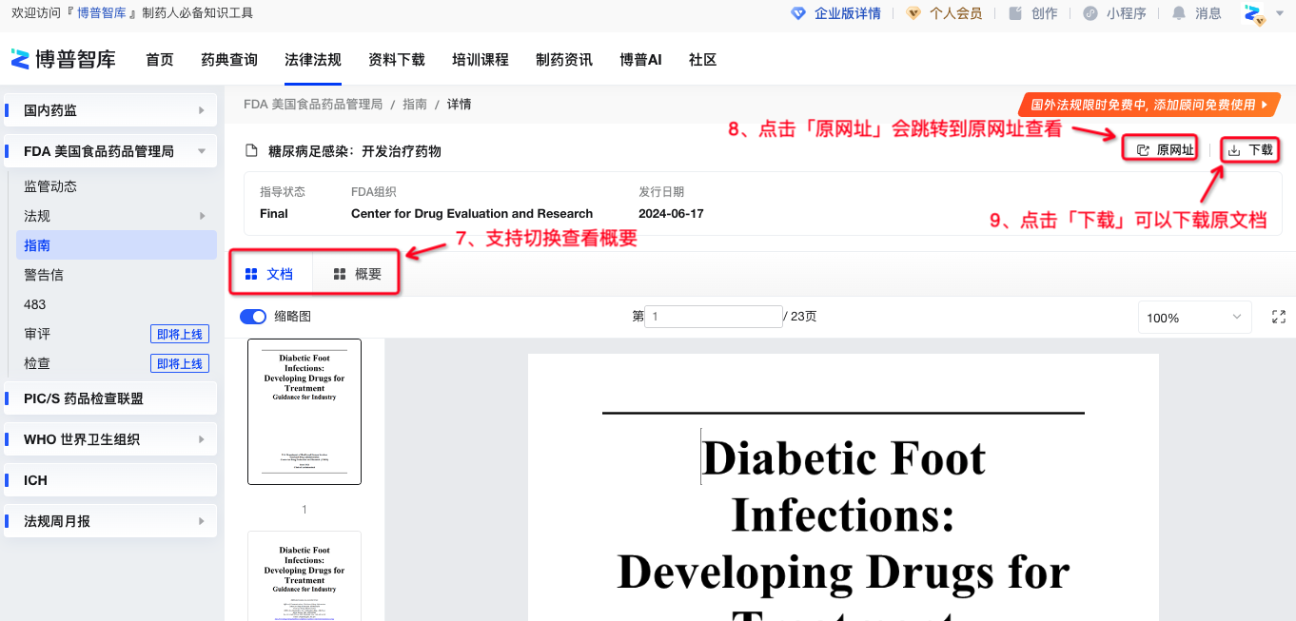1296x621 pixels.
Task: Select 检查 in the sidebar
Action: click(37, 363)
